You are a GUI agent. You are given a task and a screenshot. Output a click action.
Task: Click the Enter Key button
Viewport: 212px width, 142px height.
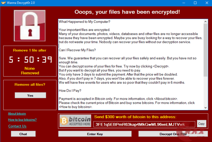click(x=95, y=134)
